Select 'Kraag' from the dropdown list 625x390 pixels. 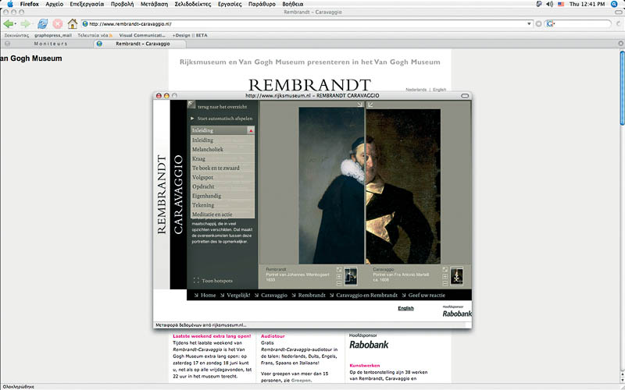223,158
